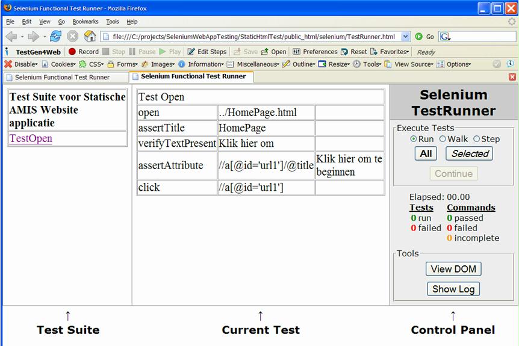Click the Home icon in navigation bar
519x346 pixels.
tap(90, 36)
